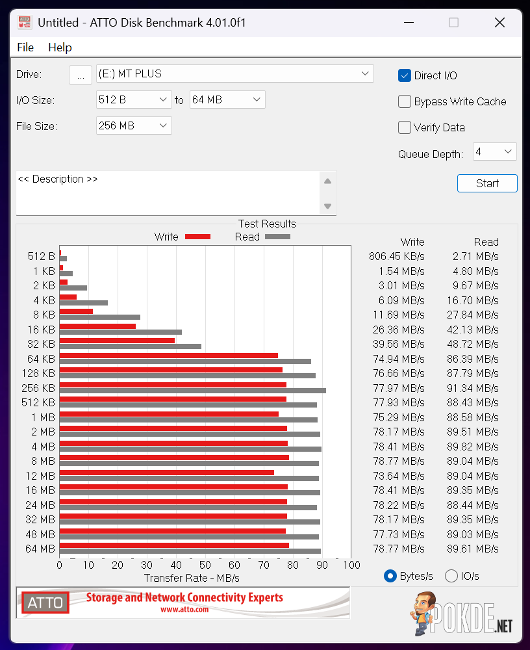The image size is (530, 650).
Task: Click the 256 KB row label
Action: [38, 388]
